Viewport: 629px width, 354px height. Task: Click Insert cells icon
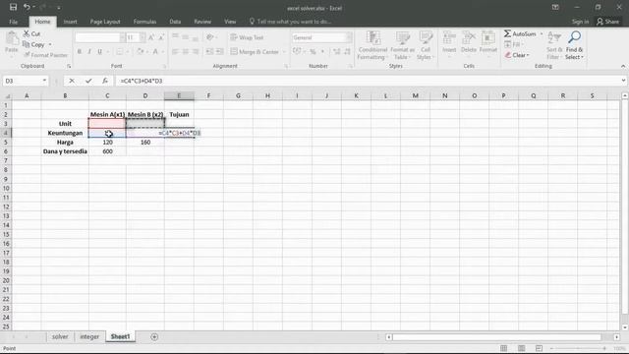(449, 41)
